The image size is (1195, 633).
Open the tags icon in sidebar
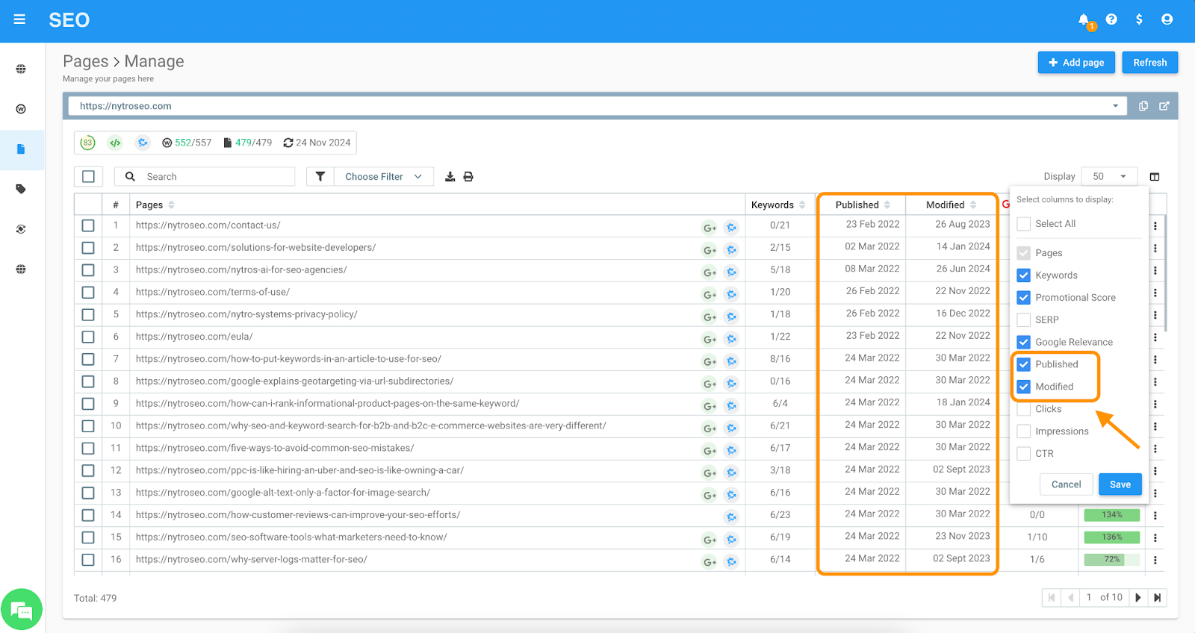click(21, 189)
